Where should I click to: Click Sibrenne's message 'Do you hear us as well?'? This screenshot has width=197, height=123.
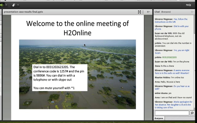click(172, 87)
